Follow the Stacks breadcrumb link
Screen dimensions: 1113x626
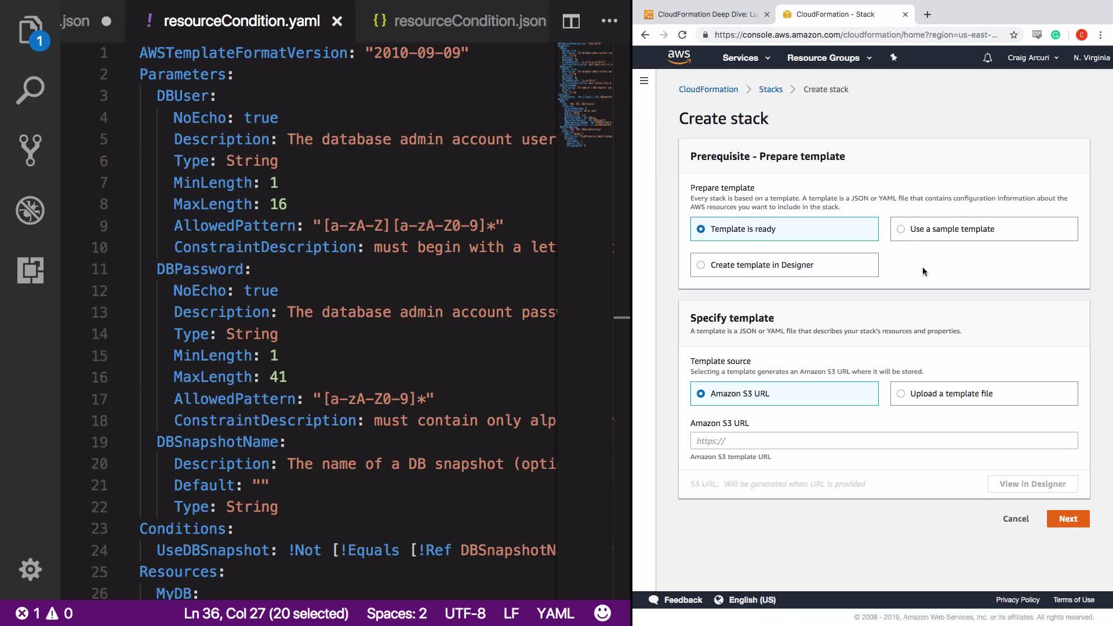point(770,89)
